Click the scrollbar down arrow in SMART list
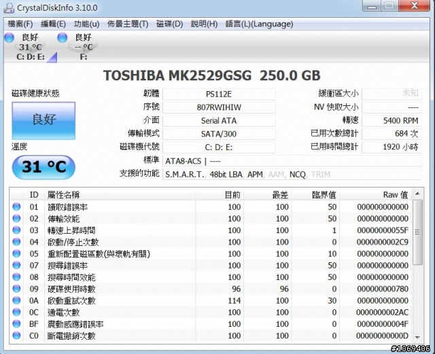This screenshot has height=354, width=435. (417, 338)
